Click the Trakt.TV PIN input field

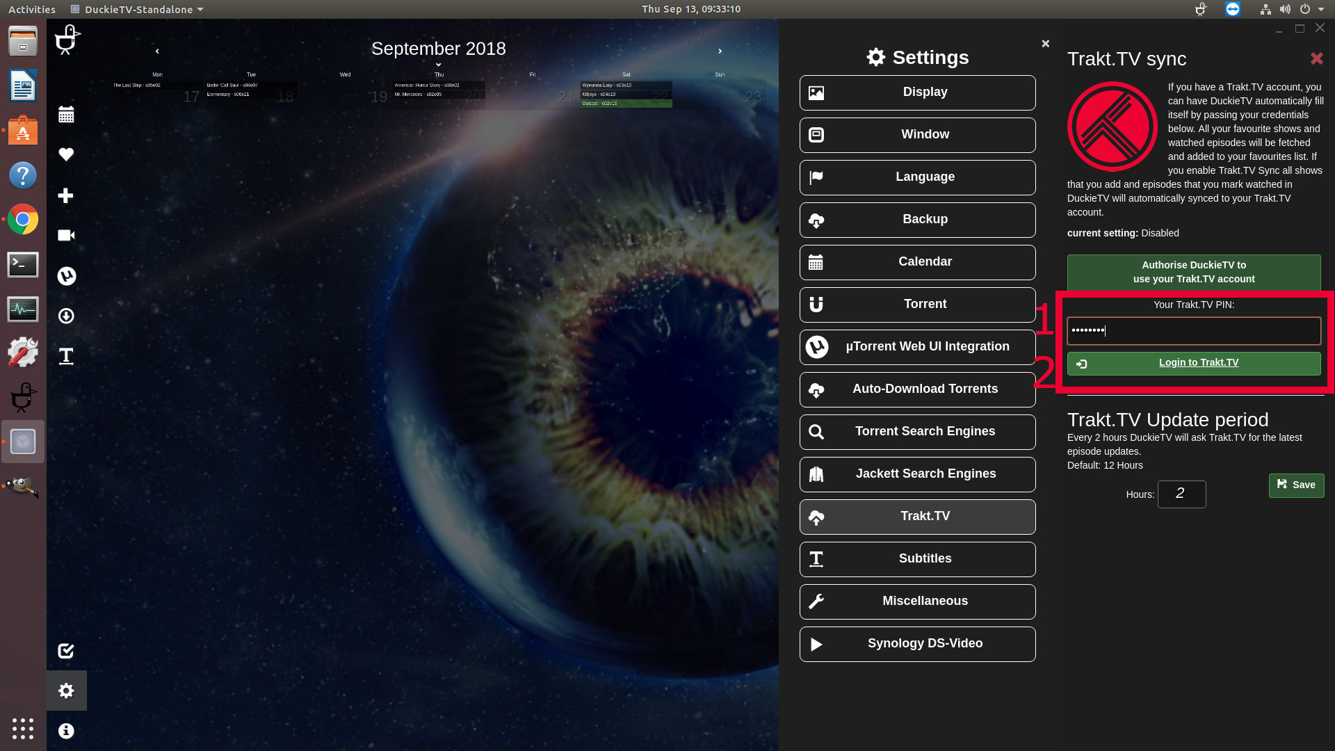pyautogui.click(x=1194, y=331)
